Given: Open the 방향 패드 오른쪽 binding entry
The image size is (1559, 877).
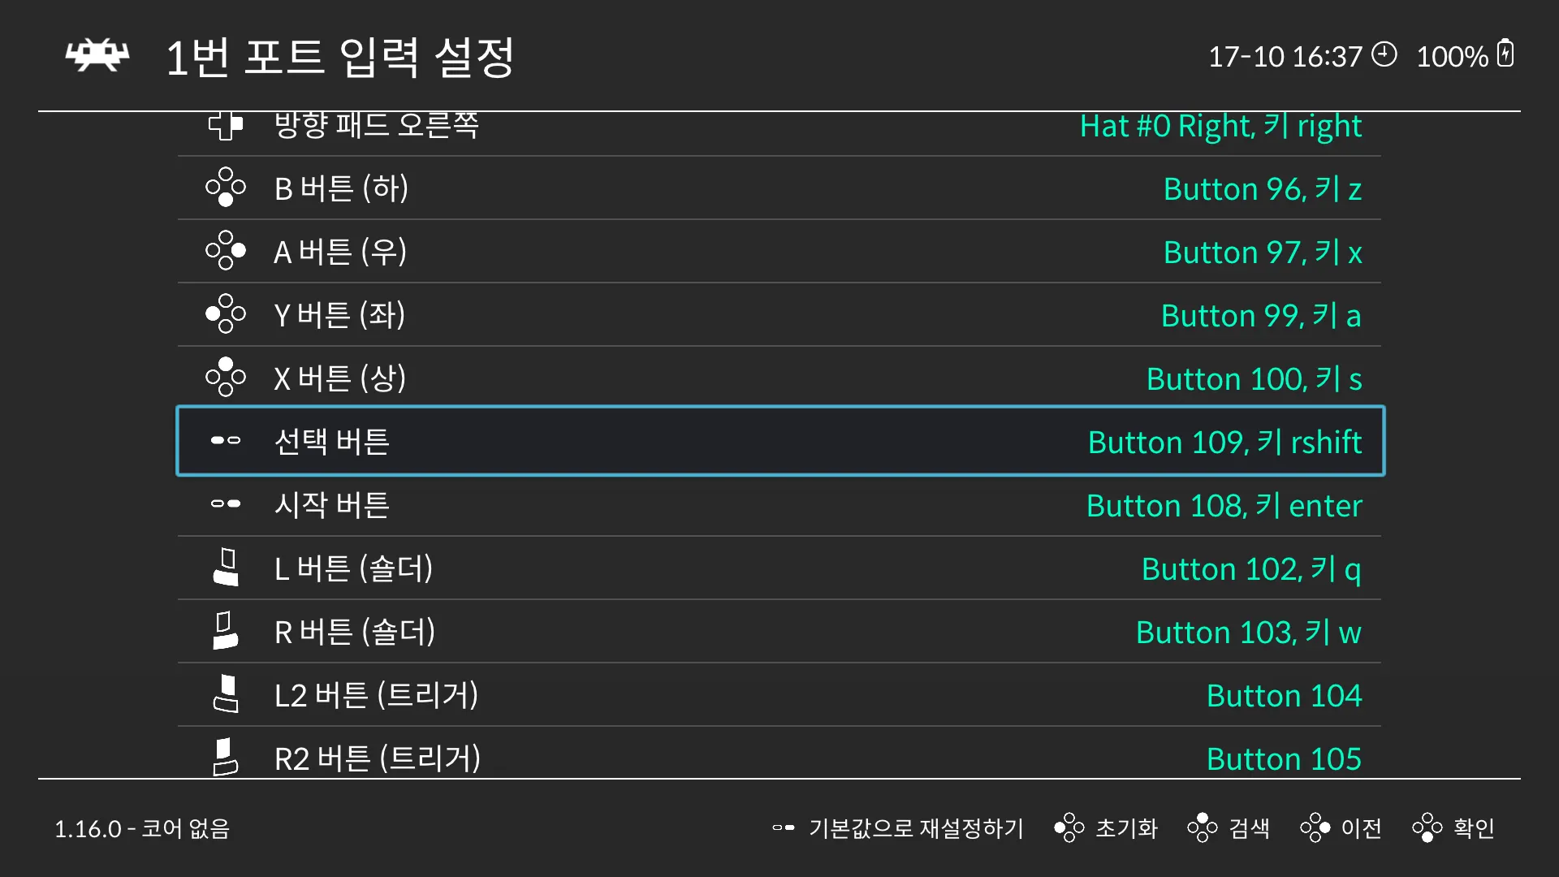Looking at the screenshot, I should (x=779, y=127).
